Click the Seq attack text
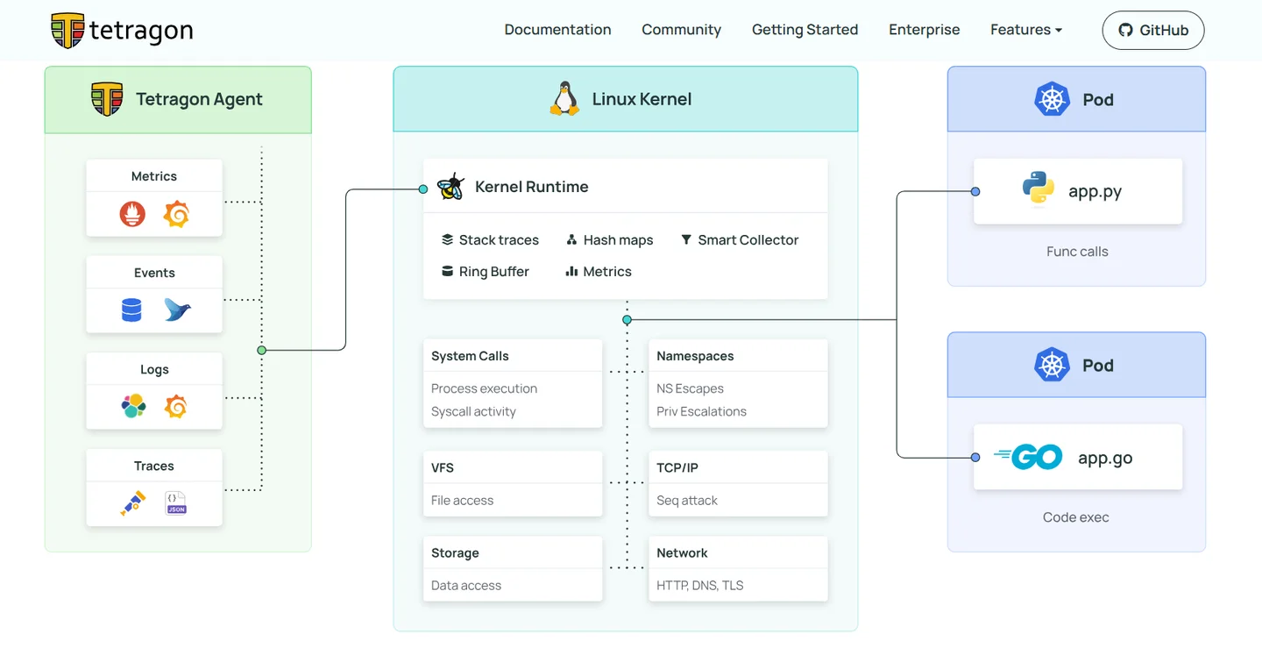The width and height of the screenshot is (1262, 648). [687, 501]
